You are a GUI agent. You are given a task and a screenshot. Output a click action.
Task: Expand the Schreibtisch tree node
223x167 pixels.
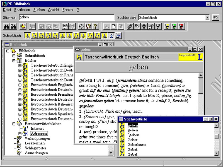14,55
